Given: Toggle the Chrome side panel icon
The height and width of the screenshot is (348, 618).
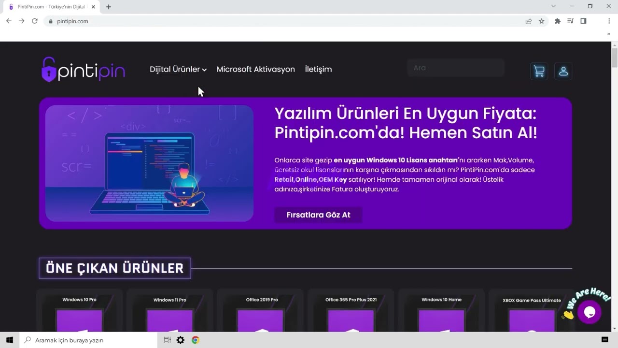Looking at the screenshot, I should click(x=583, y=21).
